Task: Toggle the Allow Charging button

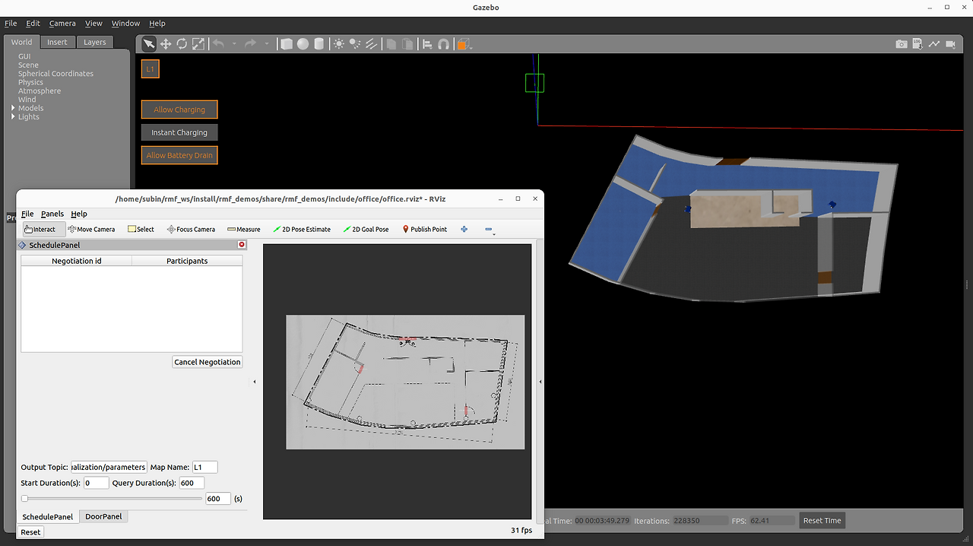Action: click(x=179, y=110)
